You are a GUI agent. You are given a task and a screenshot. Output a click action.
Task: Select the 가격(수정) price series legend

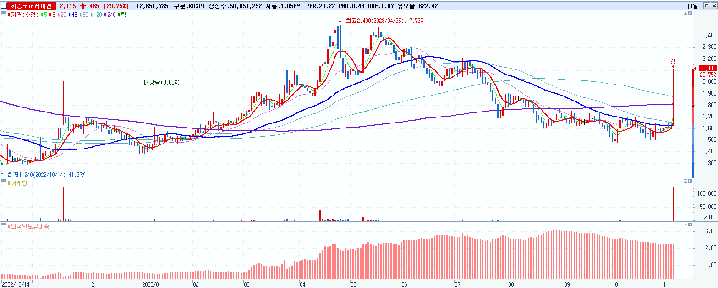coord(24,15)
